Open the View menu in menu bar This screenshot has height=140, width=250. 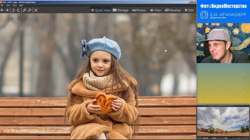coord(8,5)
